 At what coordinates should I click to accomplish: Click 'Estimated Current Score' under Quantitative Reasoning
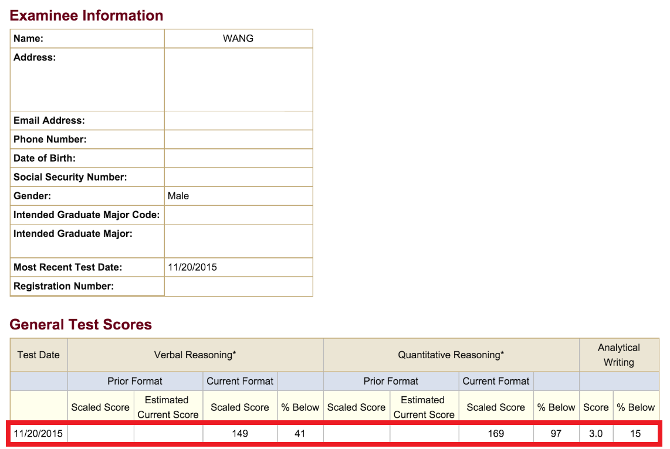pos(424,407)
